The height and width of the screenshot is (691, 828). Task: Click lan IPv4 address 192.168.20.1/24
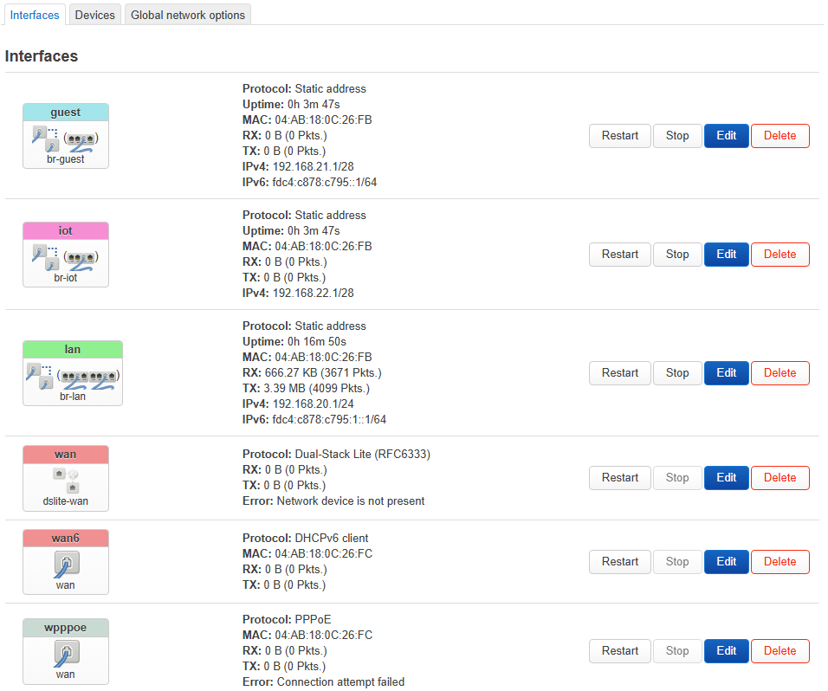[314, 404]
